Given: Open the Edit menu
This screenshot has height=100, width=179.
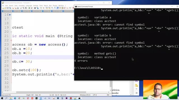Looking at the screenshot, I should click(x=6, y=6).
